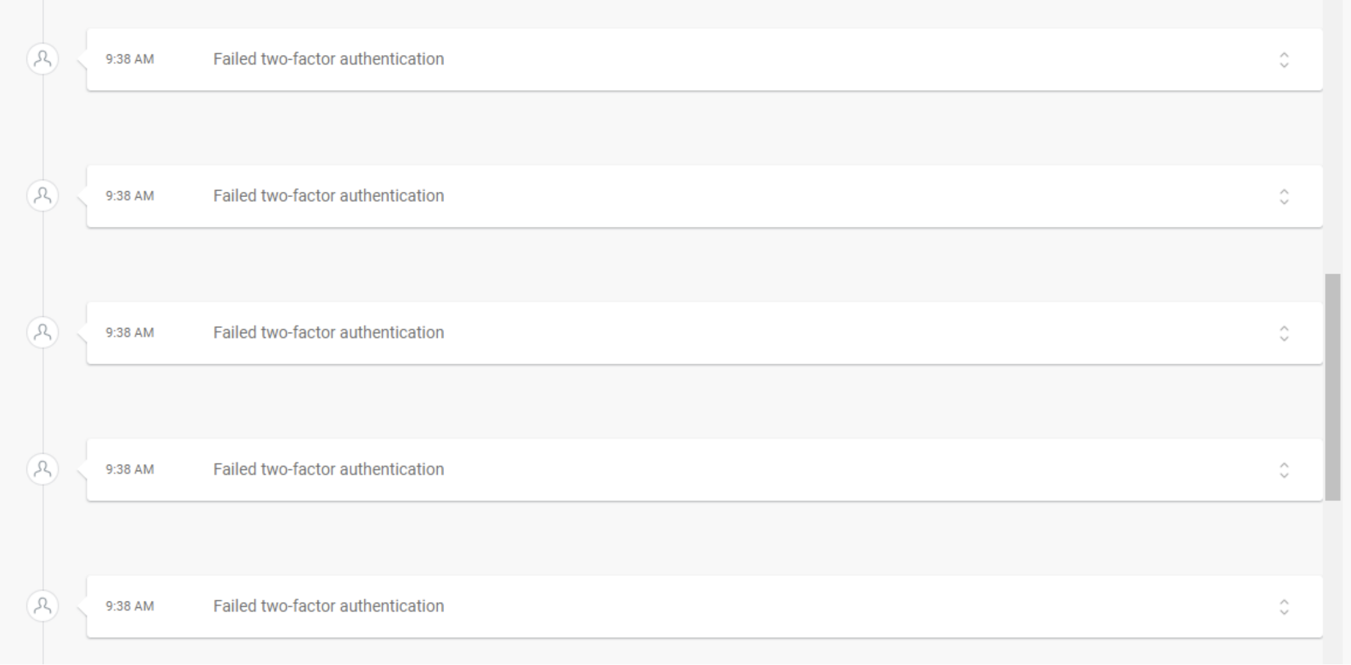
Task: Expand the fourth failed two-factor authentication entry
Action: coord(1284,470)
